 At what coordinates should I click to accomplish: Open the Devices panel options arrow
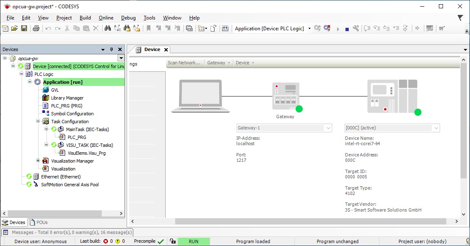103,49
